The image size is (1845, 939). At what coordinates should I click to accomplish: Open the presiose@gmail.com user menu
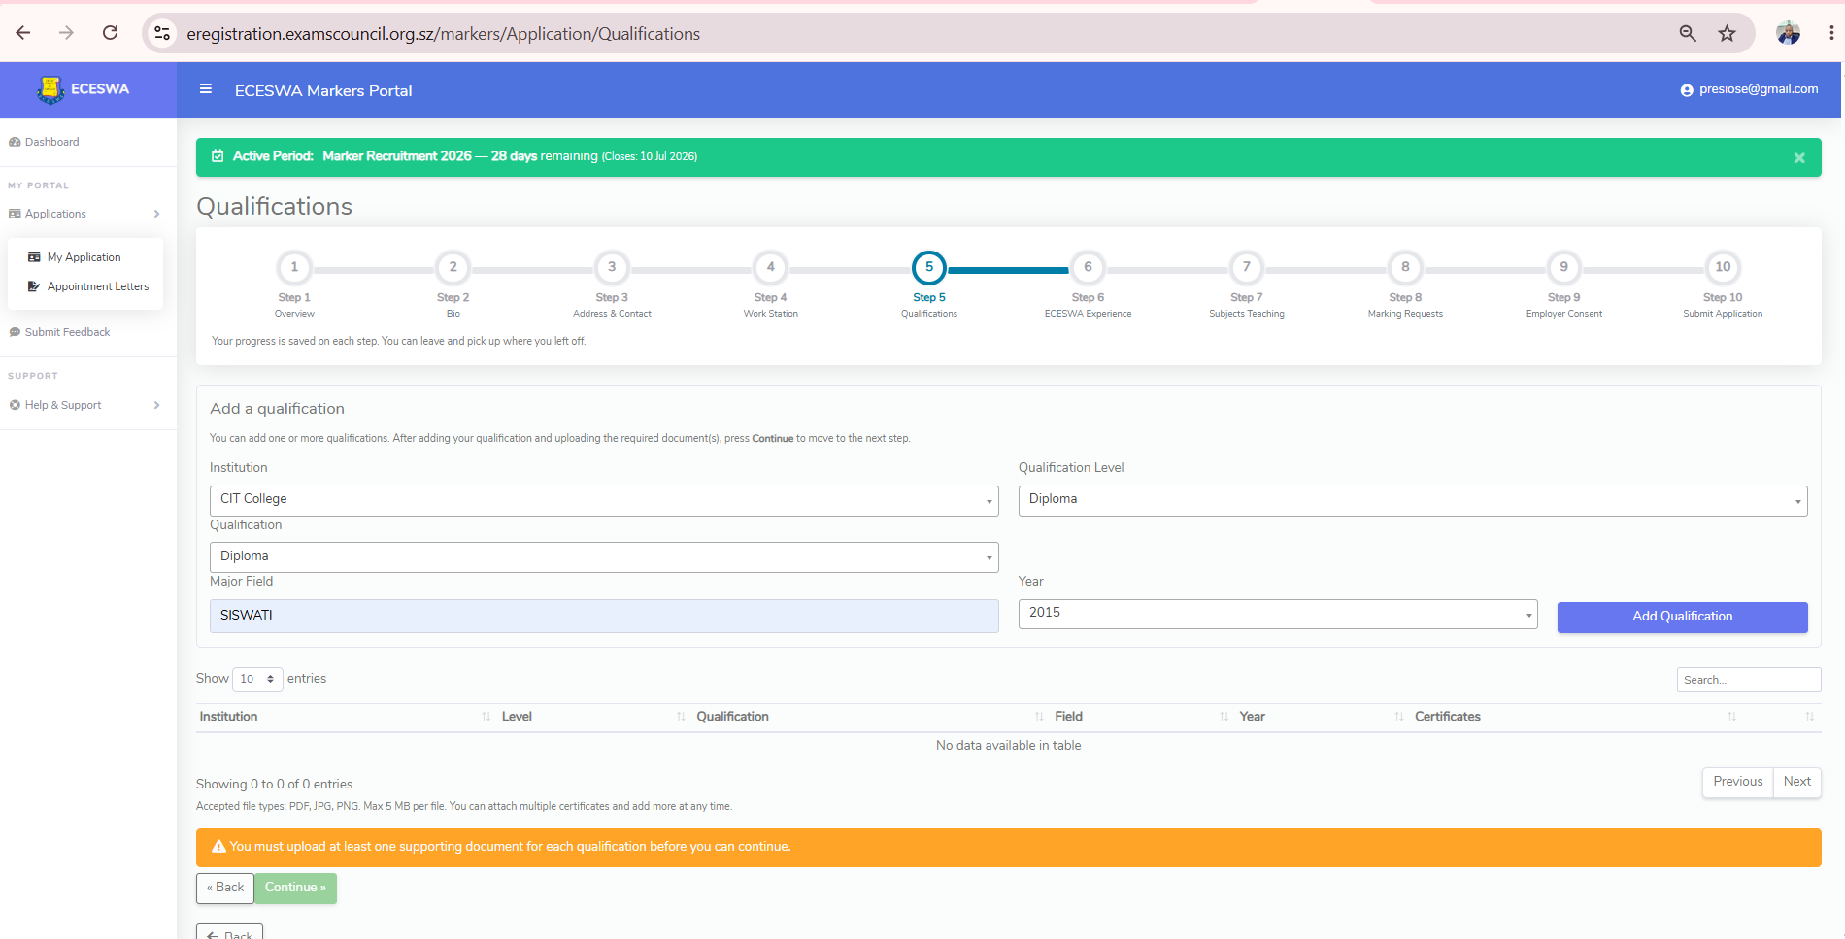coord(1749,89)
